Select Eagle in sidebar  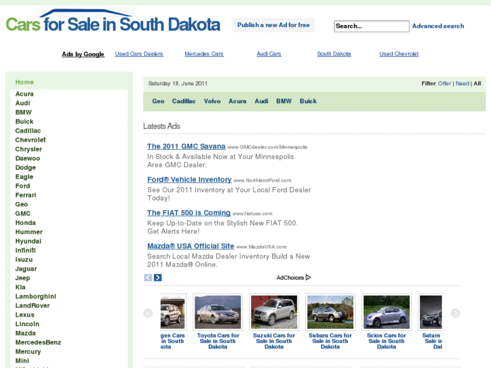24,177
